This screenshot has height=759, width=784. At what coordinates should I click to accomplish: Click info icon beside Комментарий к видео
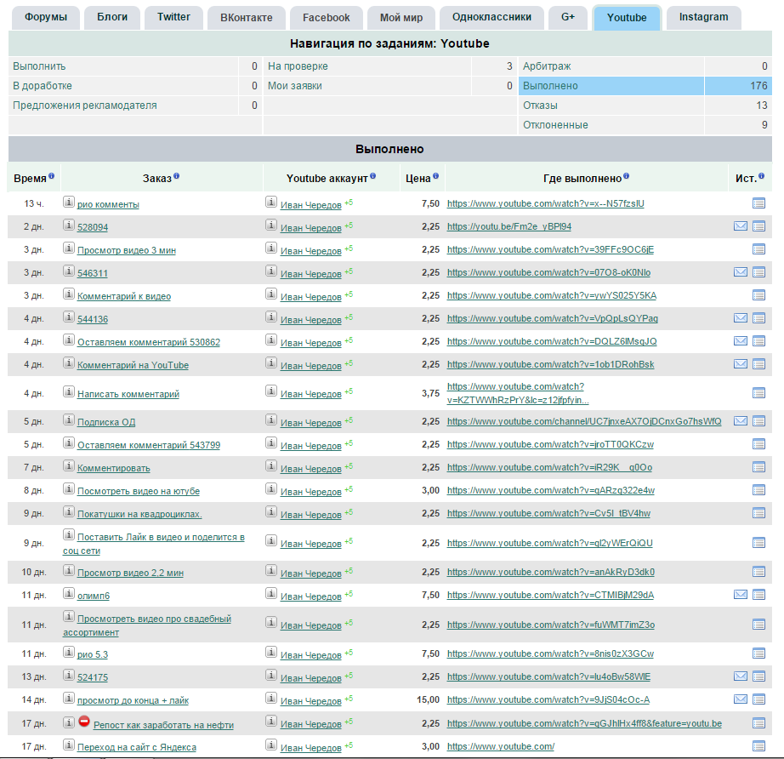(69, 294)
